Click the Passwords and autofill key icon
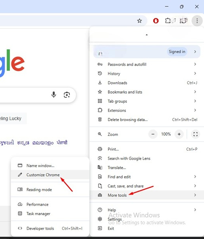 pos(100,64)
